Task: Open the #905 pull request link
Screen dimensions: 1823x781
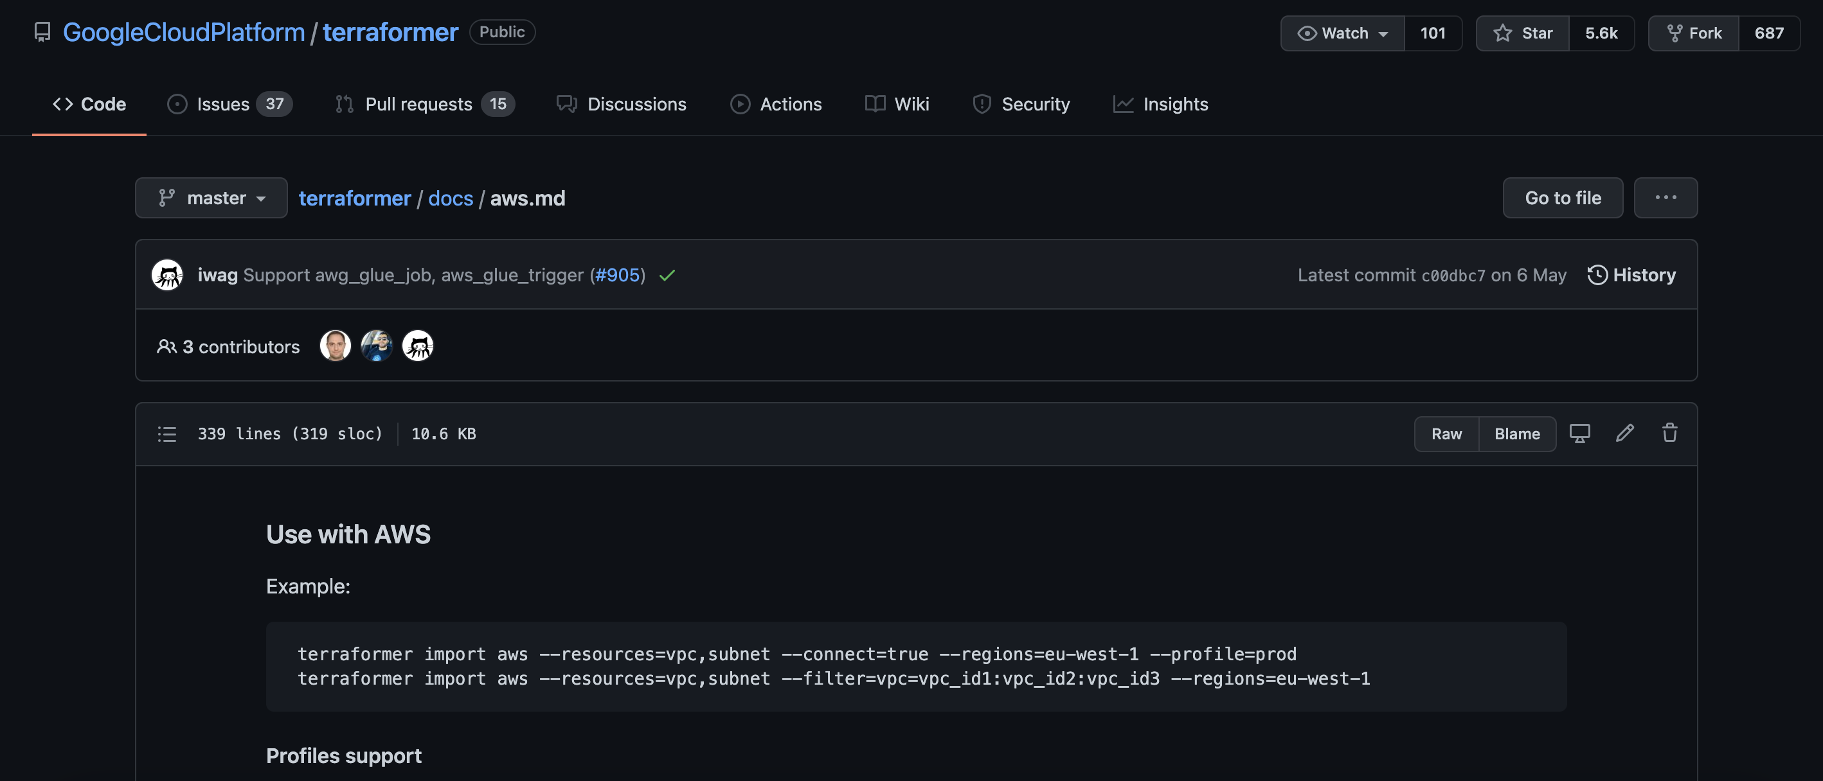Action: pyautogui.click(x=617, y=275)
